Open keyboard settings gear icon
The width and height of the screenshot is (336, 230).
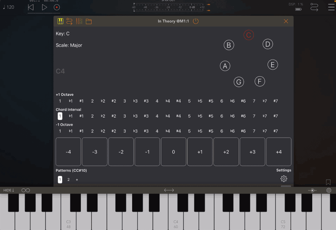pos(329,190)
